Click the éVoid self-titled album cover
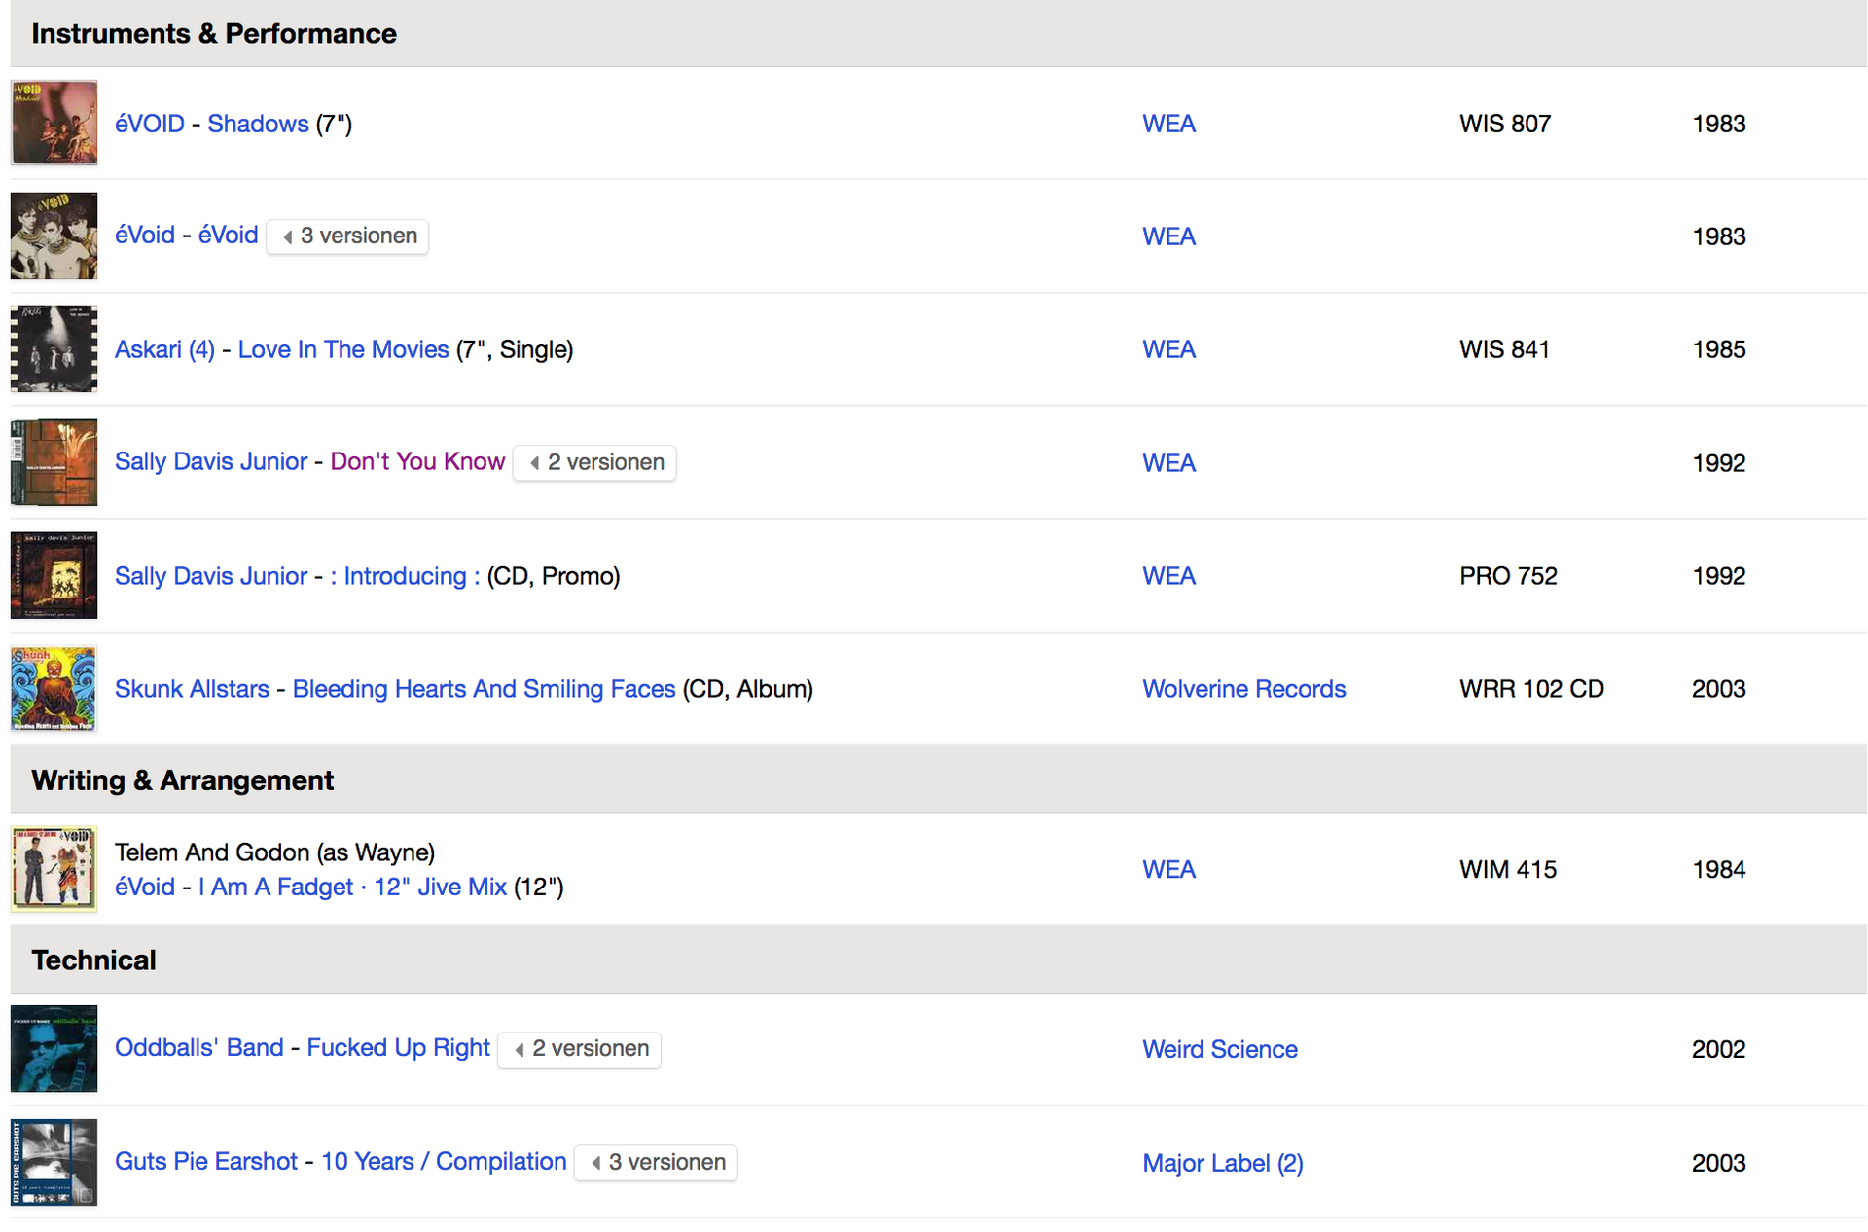Viewport: 1868px width, 1232px height. tap(54, 236)
